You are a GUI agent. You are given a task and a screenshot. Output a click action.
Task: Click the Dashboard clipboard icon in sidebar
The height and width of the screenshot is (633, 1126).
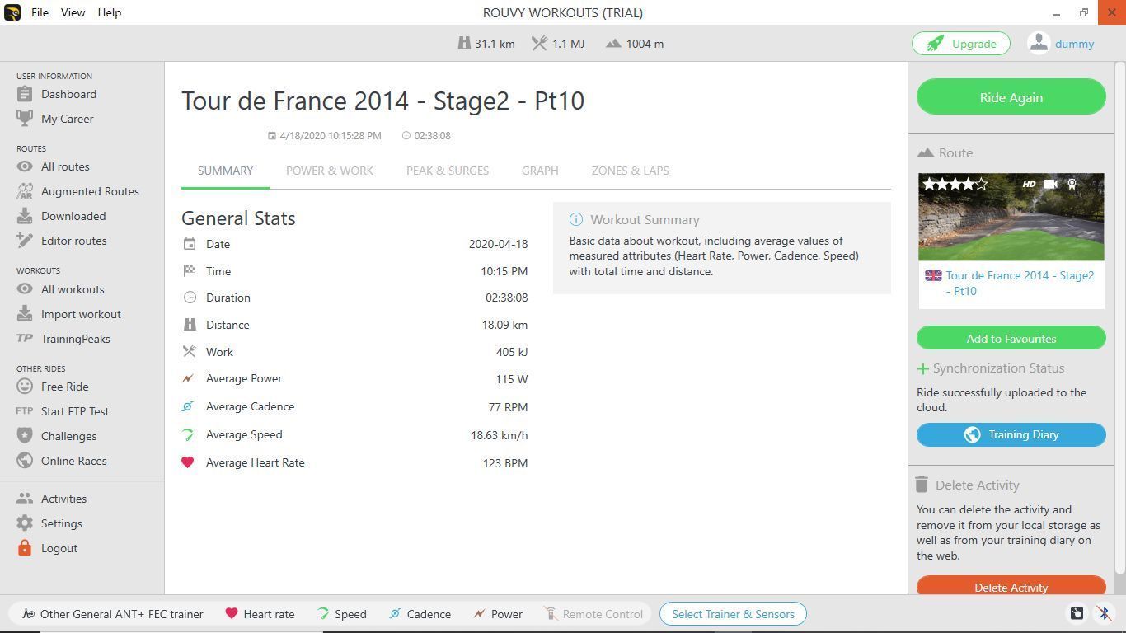tap(25, 94)
